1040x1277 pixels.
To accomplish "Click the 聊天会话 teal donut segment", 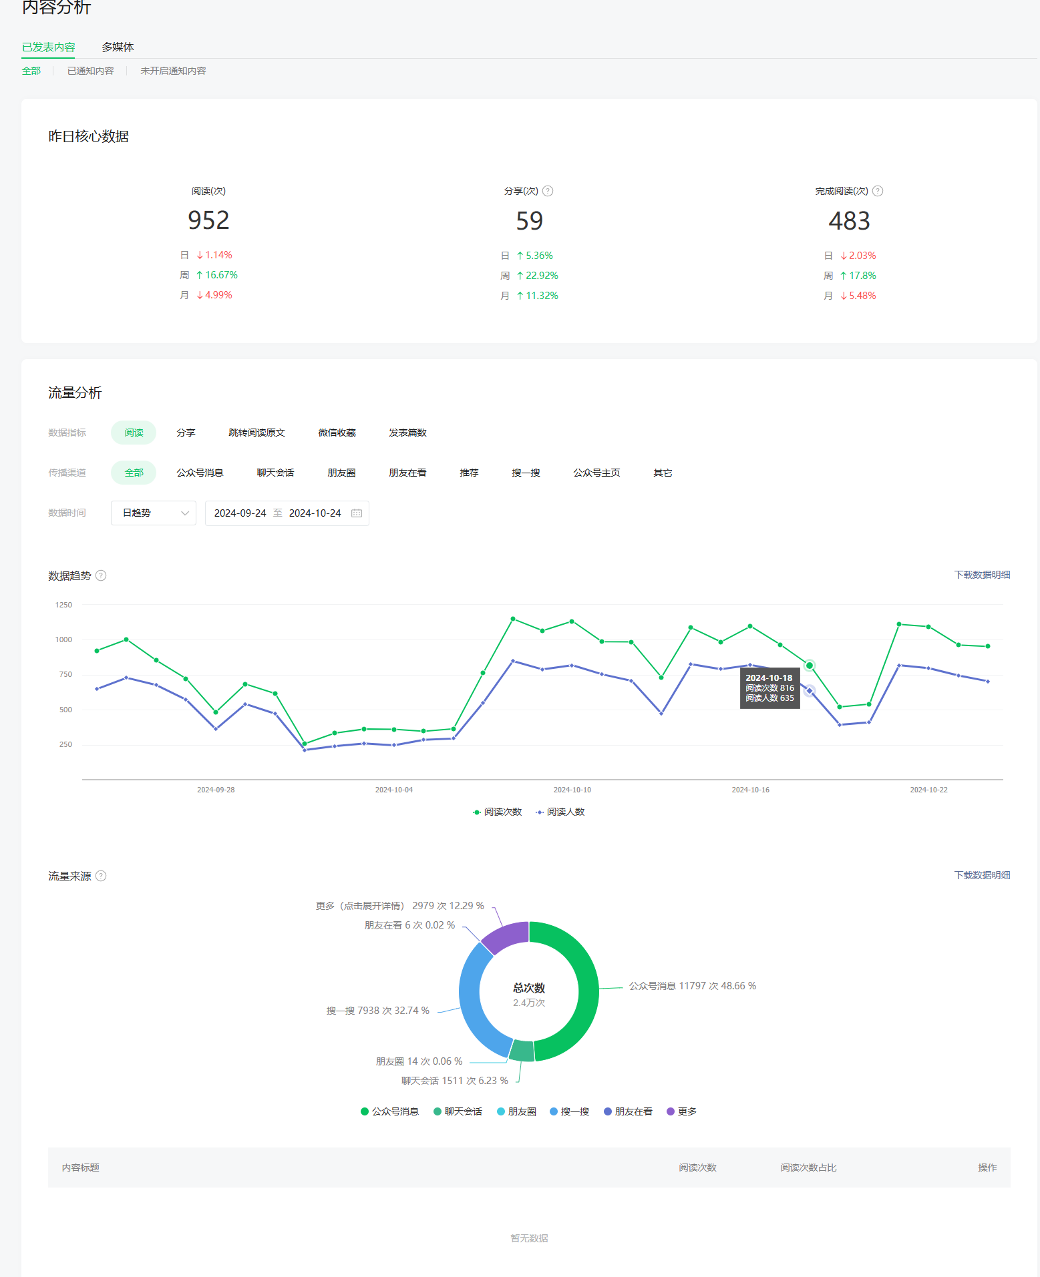I will coord(522,1051).
